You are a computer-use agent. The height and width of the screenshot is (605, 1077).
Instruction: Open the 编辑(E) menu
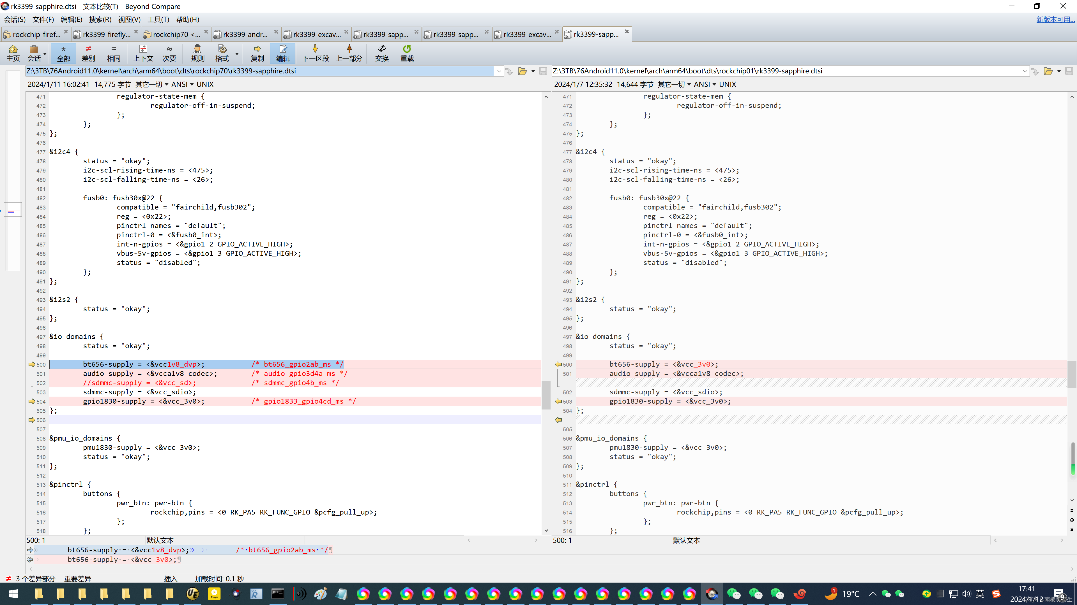click(x=71, y=19)
